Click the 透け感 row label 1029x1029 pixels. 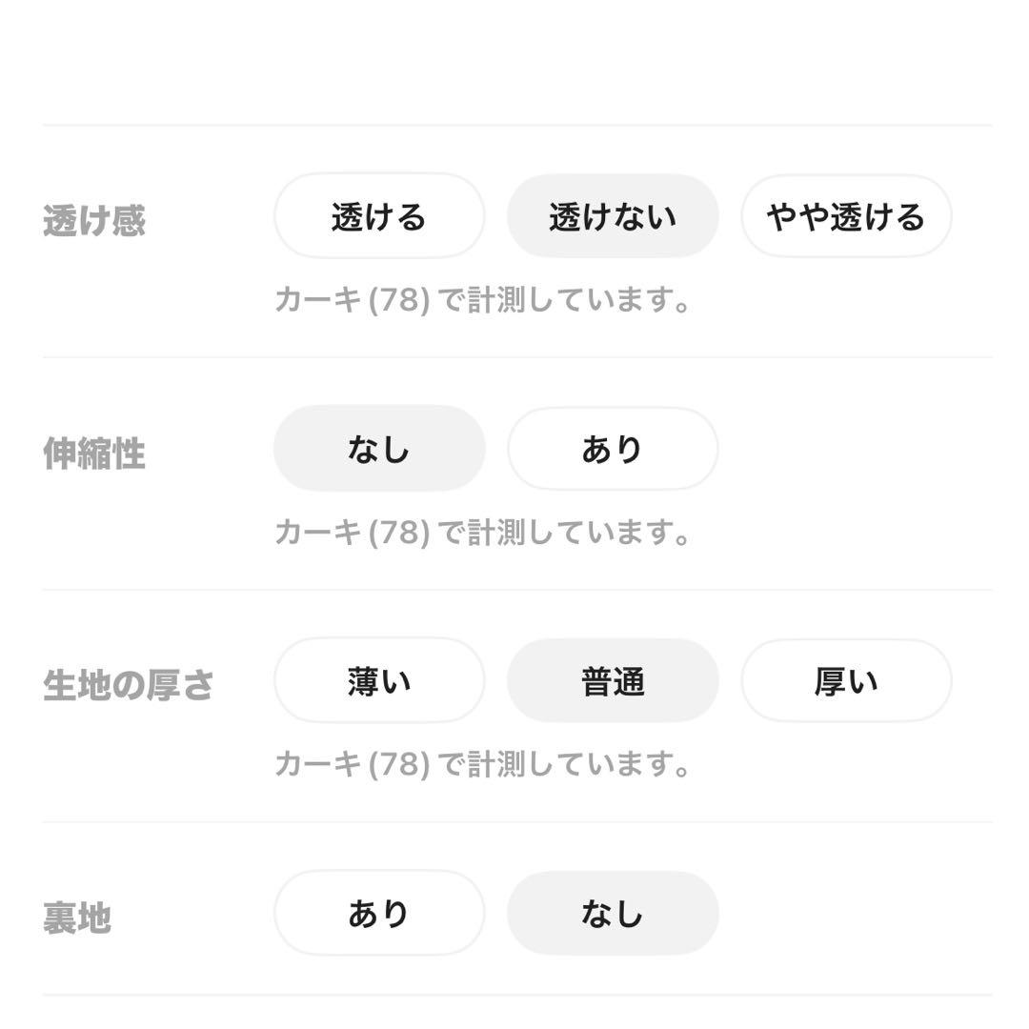click(94, 221)
